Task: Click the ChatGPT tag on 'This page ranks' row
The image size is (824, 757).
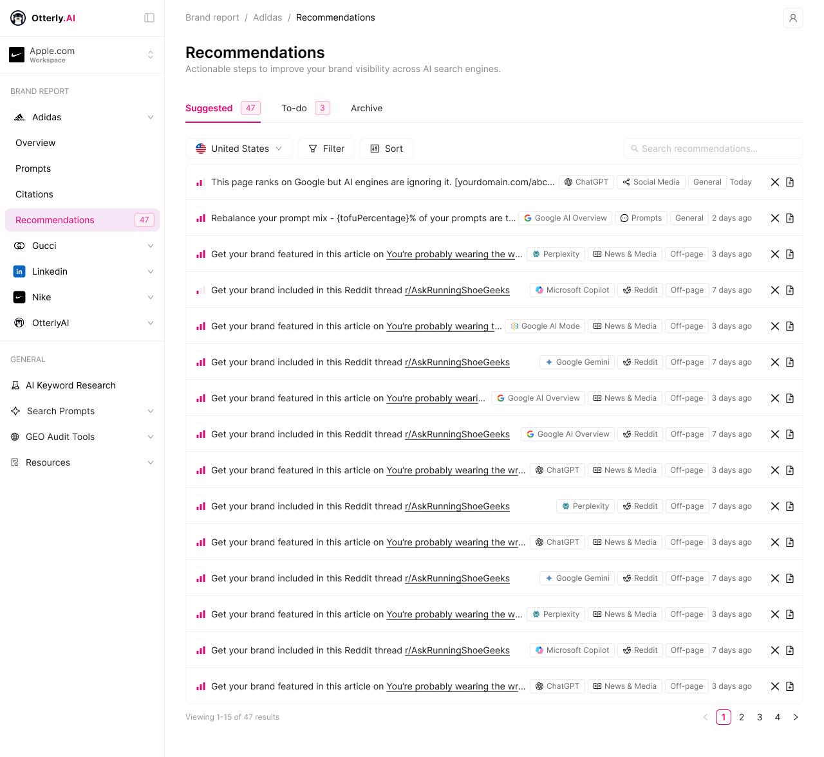Action: click(x=586, y=182)
